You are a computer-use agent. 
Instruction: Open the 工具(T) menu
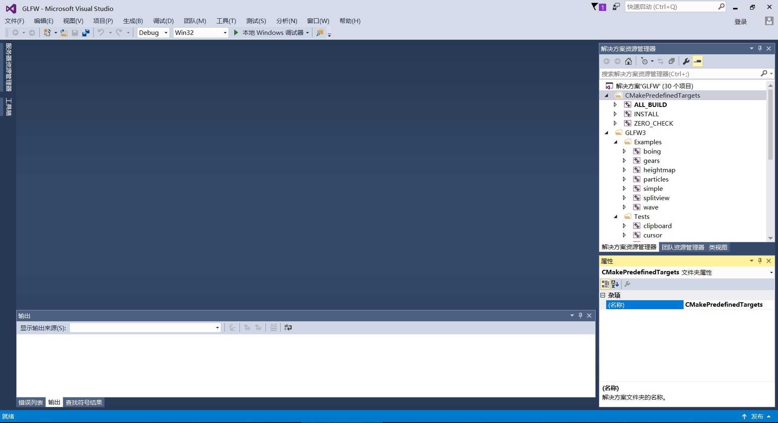coord(226,21)
